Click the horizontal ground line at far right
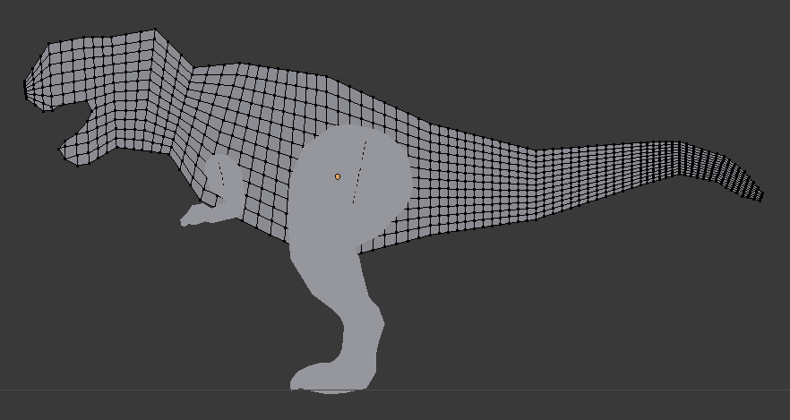This screenshot has height=420, width=790. click(x=717, y=390)
